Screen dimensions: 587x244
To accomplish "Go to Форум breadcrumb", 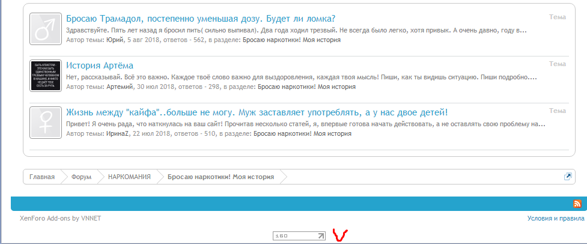I will point(81,177).
